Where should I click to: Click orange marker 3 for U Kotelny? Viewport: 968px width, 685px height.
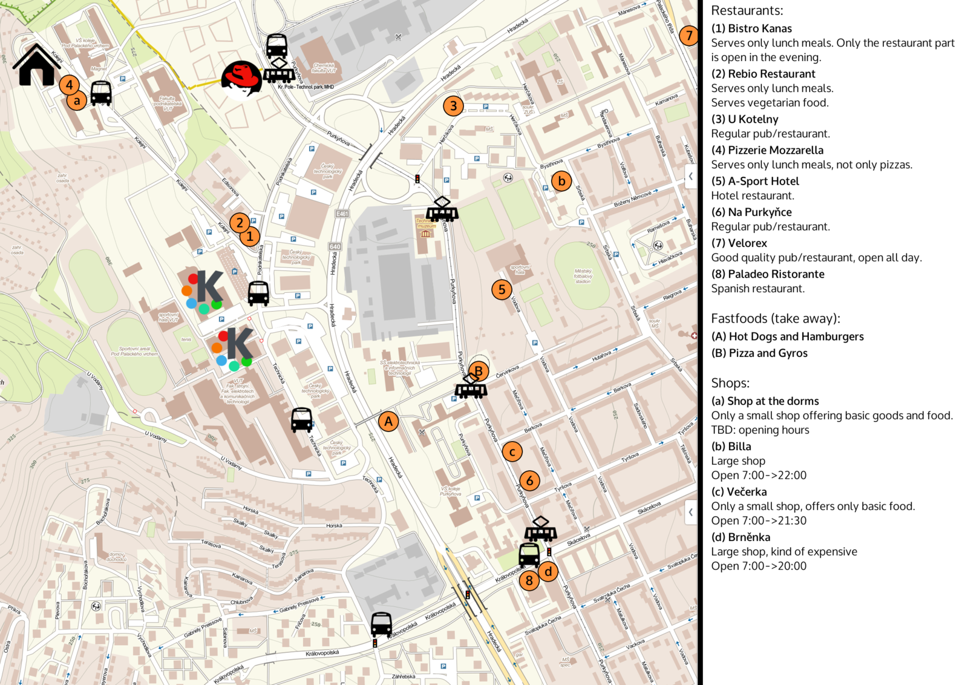tap(453, 106)
